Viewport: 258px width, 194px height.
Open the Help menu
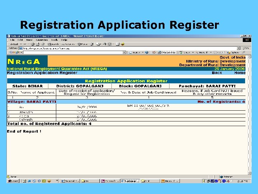click(x=64, y=40)
